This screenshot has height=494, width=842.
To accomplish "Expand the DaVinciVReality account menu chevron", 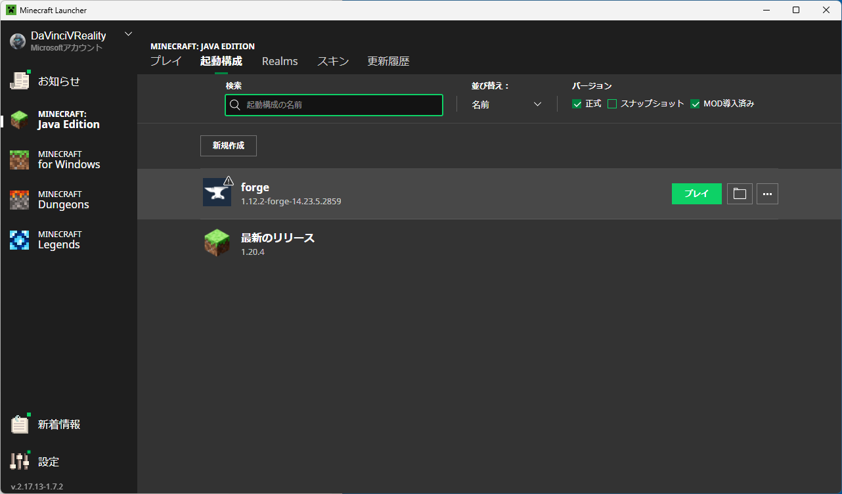I will click(x=128, y=34).
